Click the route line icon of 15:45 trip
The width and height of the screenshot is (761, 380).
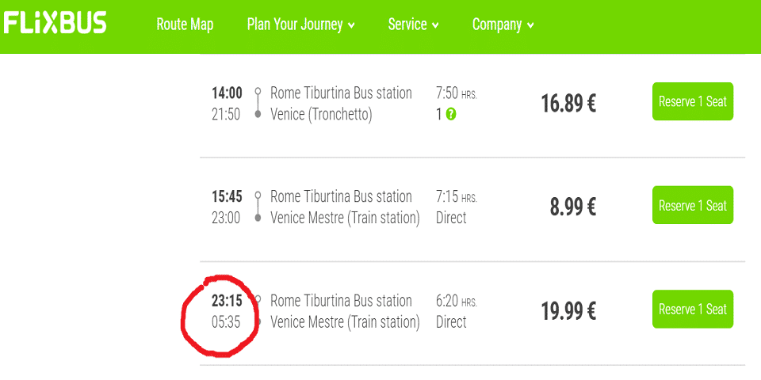(x=258, y=207)
